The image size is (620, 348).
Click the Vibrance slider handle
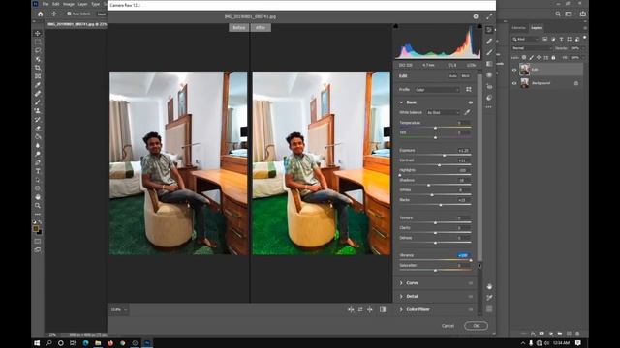(471, 260)
